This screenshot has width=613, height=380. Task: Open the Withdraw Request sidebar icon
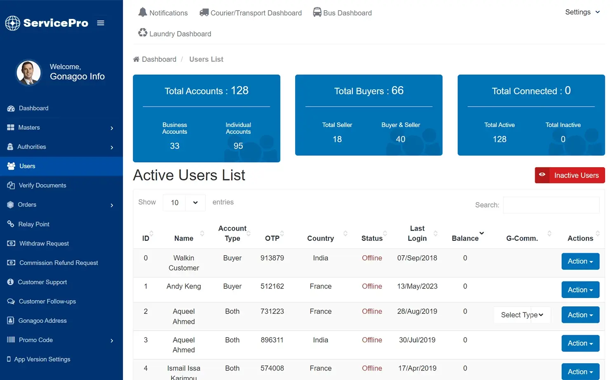11,243
